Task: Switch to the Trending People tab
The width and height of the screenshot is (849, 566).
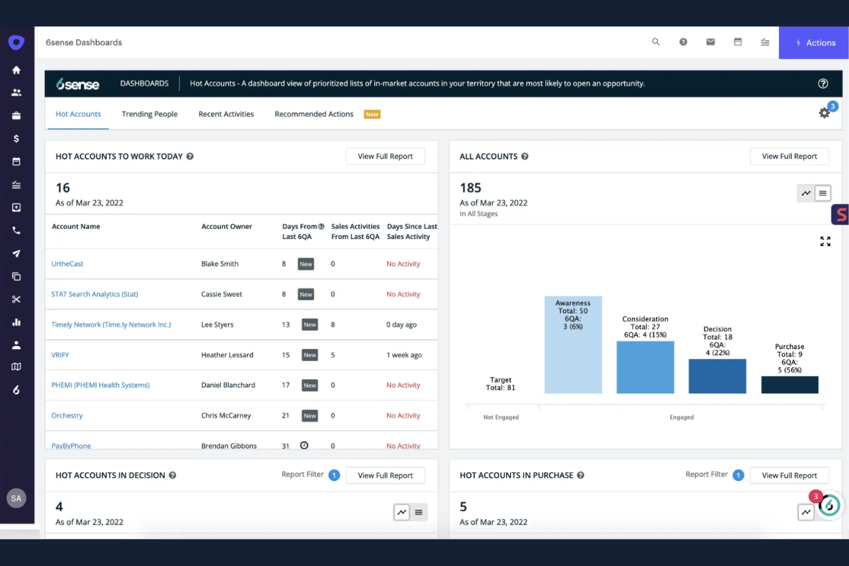Action: click(149, 114)
